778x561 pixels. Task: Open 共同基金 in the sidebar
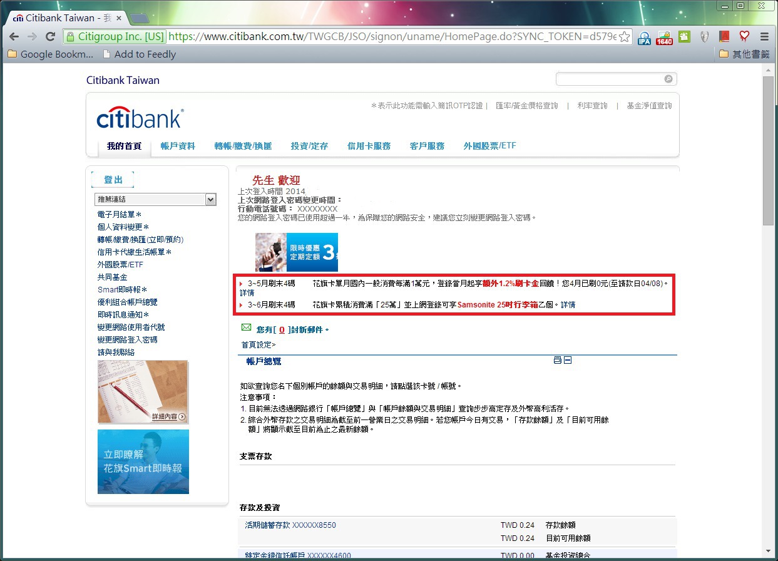click(112, 277)
